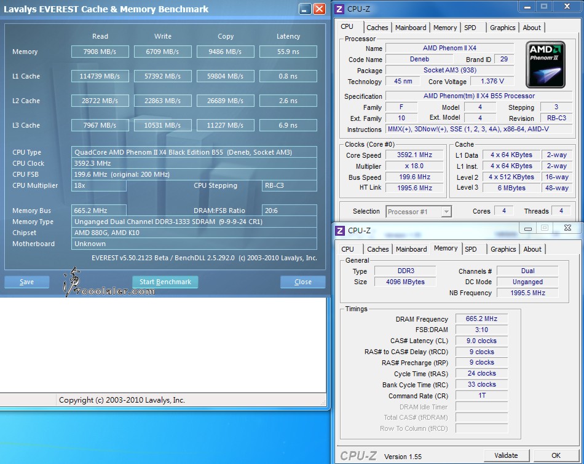Image resolution: width=584 pixels, height=464 pixels.
Task: Click the Motherboard value Unknown
Action: pos(194,244)
